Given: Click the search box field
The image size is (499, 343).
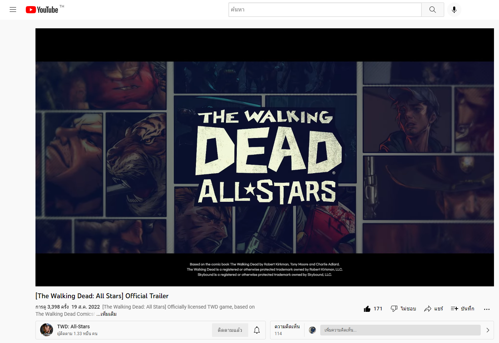Looking at the screenshot, I should (x=325, y=10).
